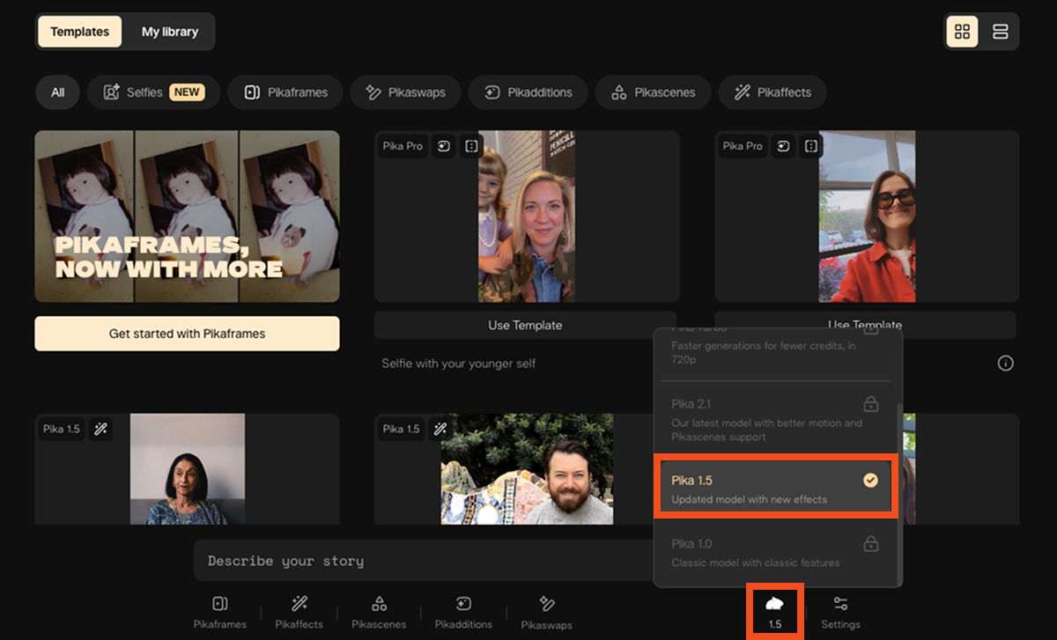
Task: Select Pikadditions tool in bottom toolbar
Action: [463, 612]
